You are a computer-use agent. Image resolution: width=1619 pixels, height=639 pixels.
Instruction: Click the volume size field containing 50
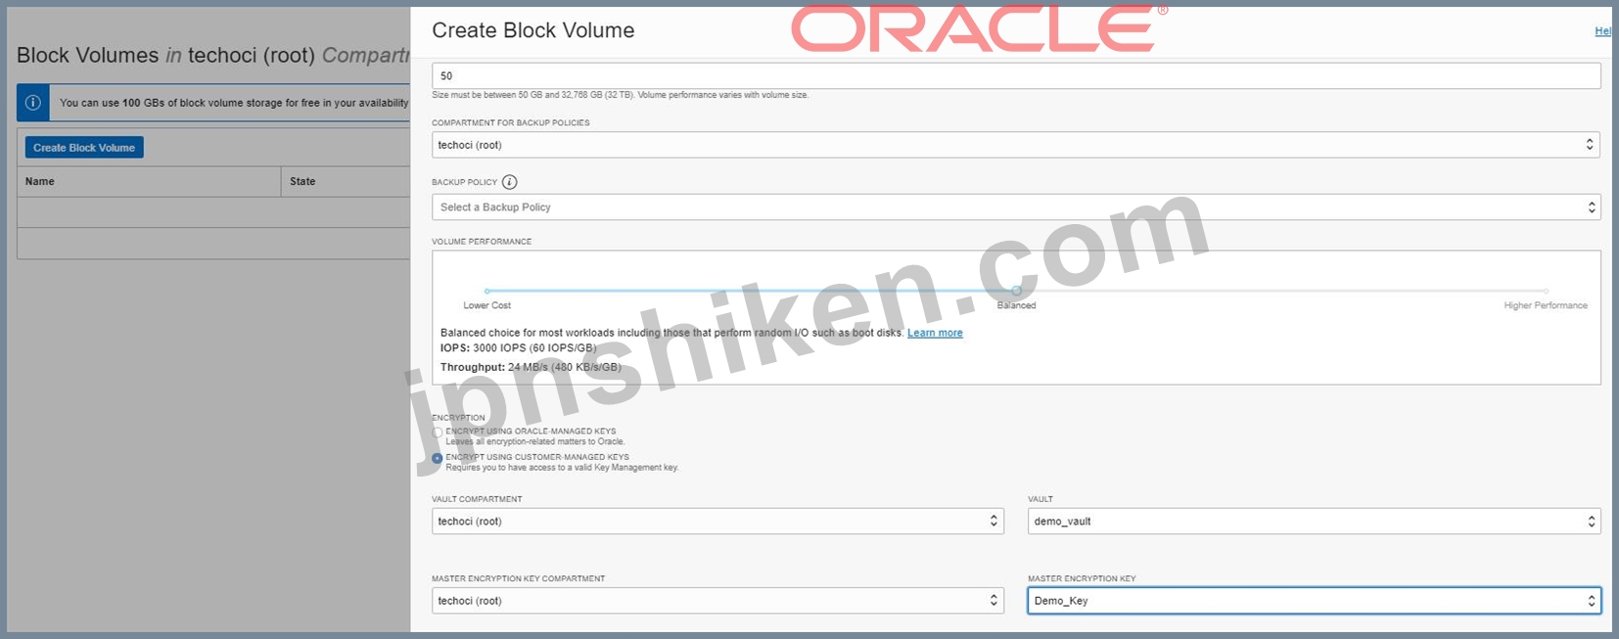tap(1016, 75)
